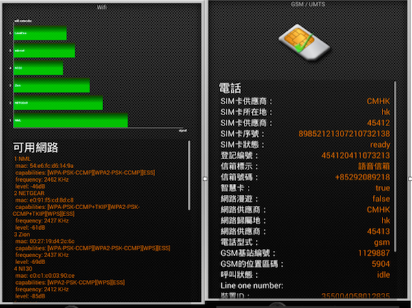Select N130 frequency 2412 KHz line

pos(42,289)
